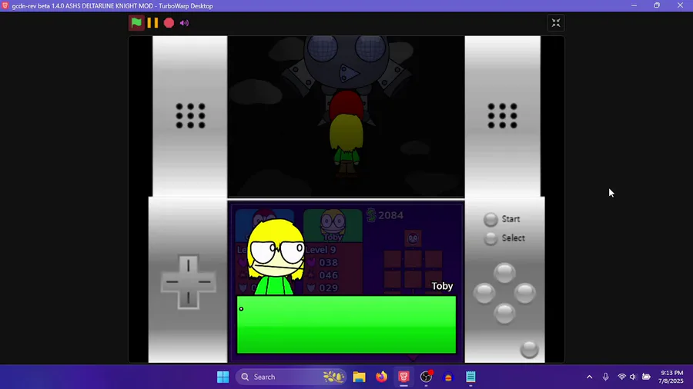
Task: Click the top round face button
Action: click(504, 273)
